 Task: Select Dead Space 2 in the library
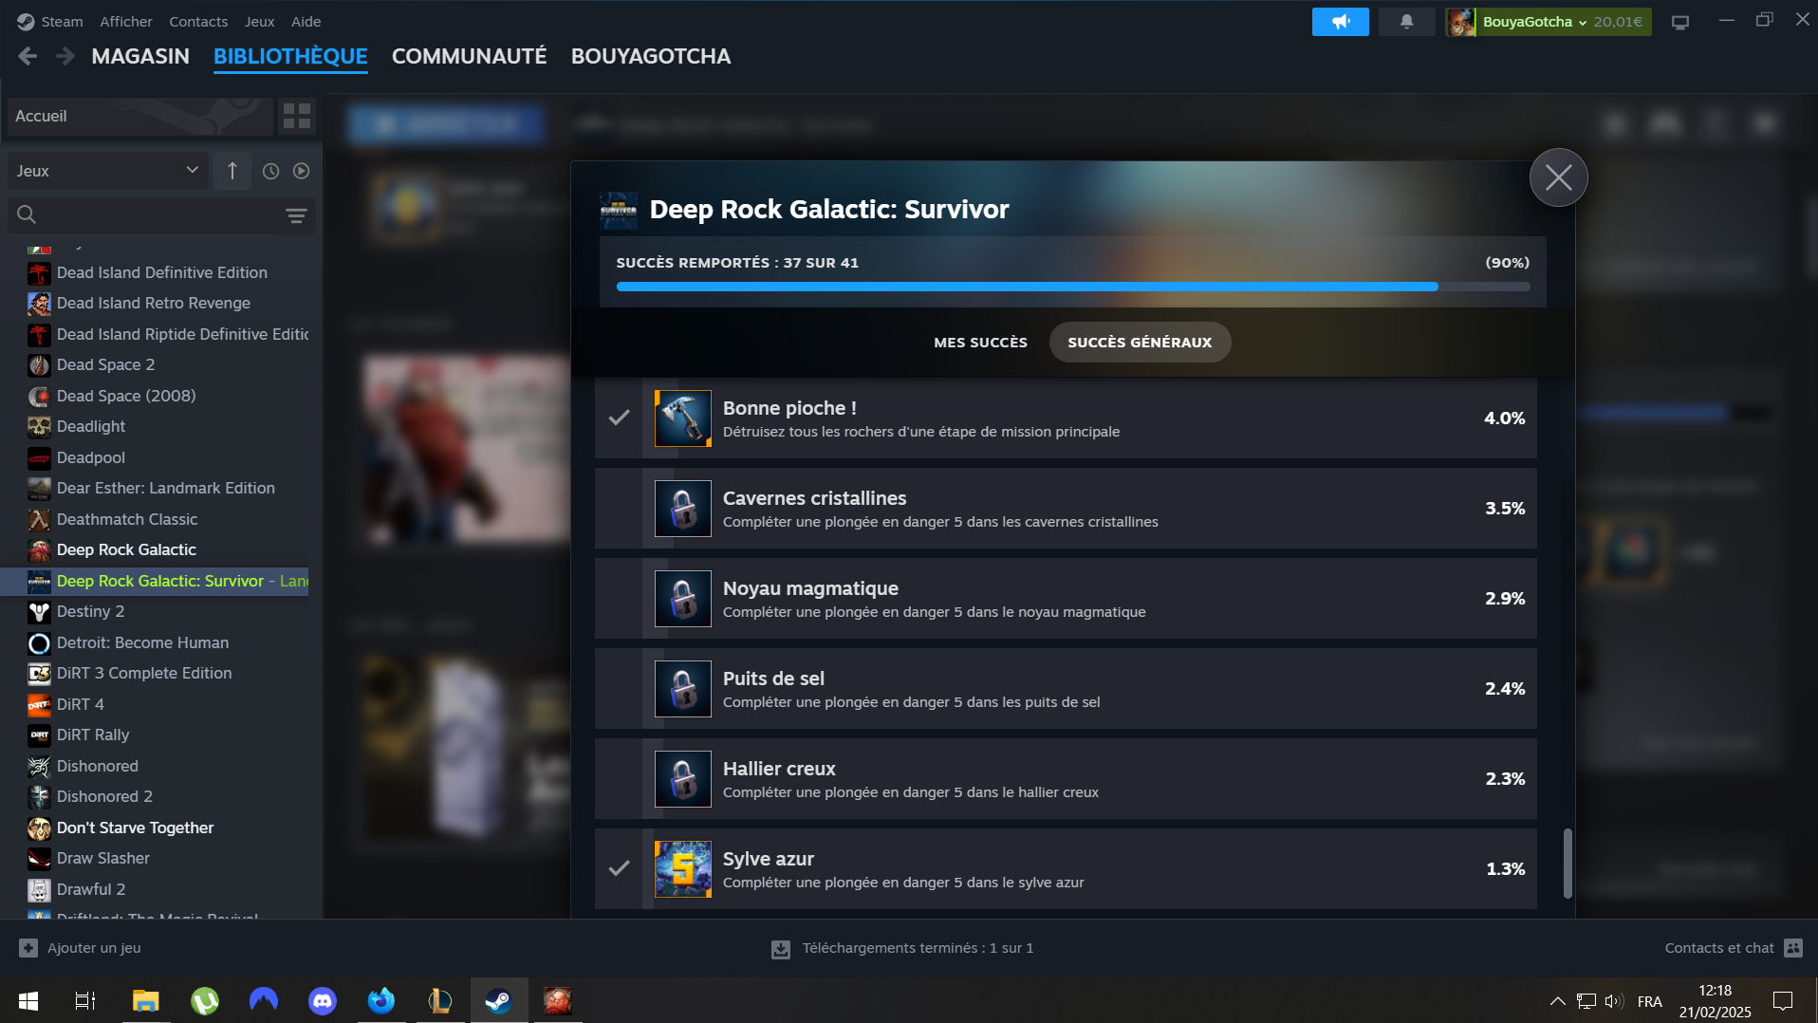[x=105, y=365]
